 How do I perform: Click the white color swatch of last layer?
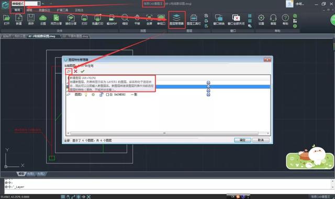(107, 95)
